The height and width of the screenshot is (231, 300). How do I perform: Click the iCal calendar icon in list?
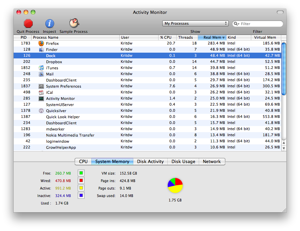[x=41, y=92]
